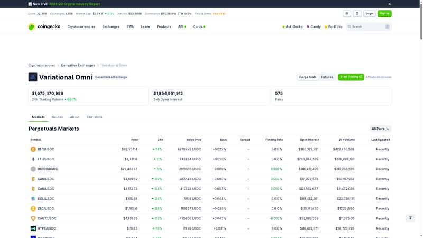Sort by the Symbol column header
The height and width of the screenshot is (238, 423).
point(35,140)
